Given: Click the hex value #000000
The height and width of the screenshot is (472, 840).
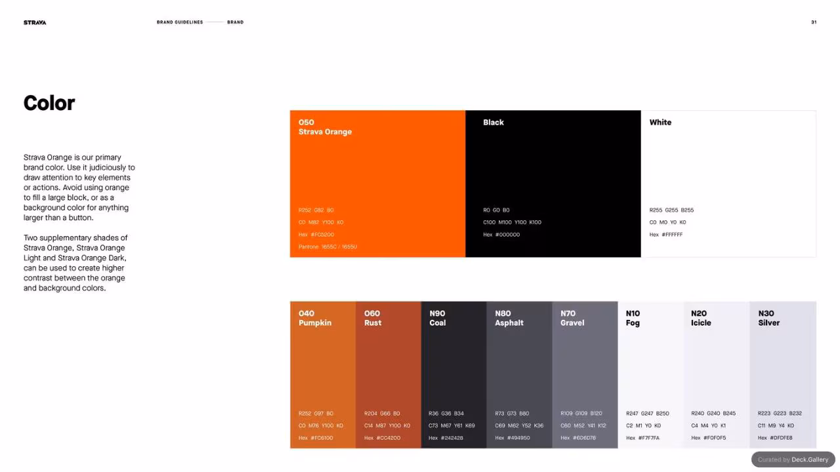Looking at the screenshot, I should click(x=507, y=235).
